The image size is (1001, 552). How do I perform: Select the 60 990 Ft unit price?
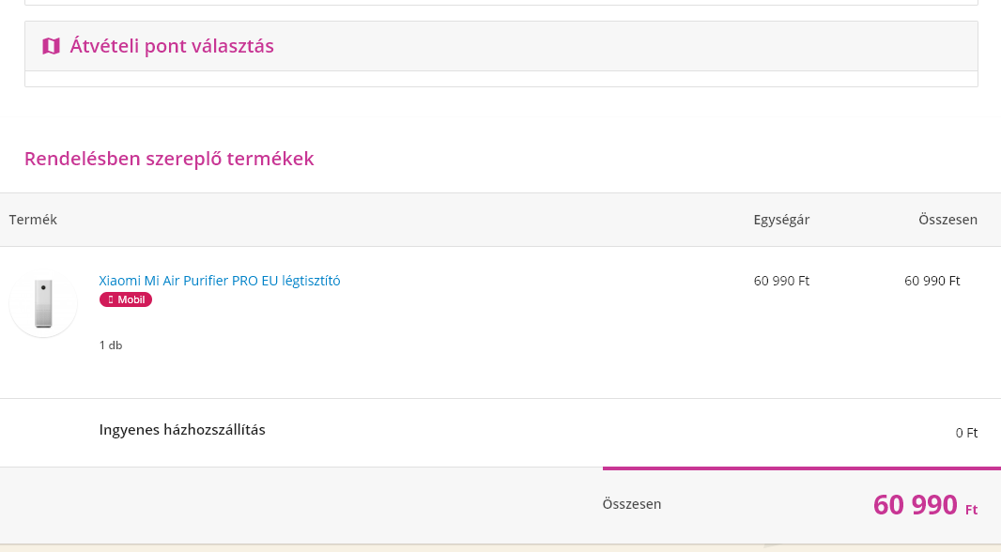tap(781, 281)
